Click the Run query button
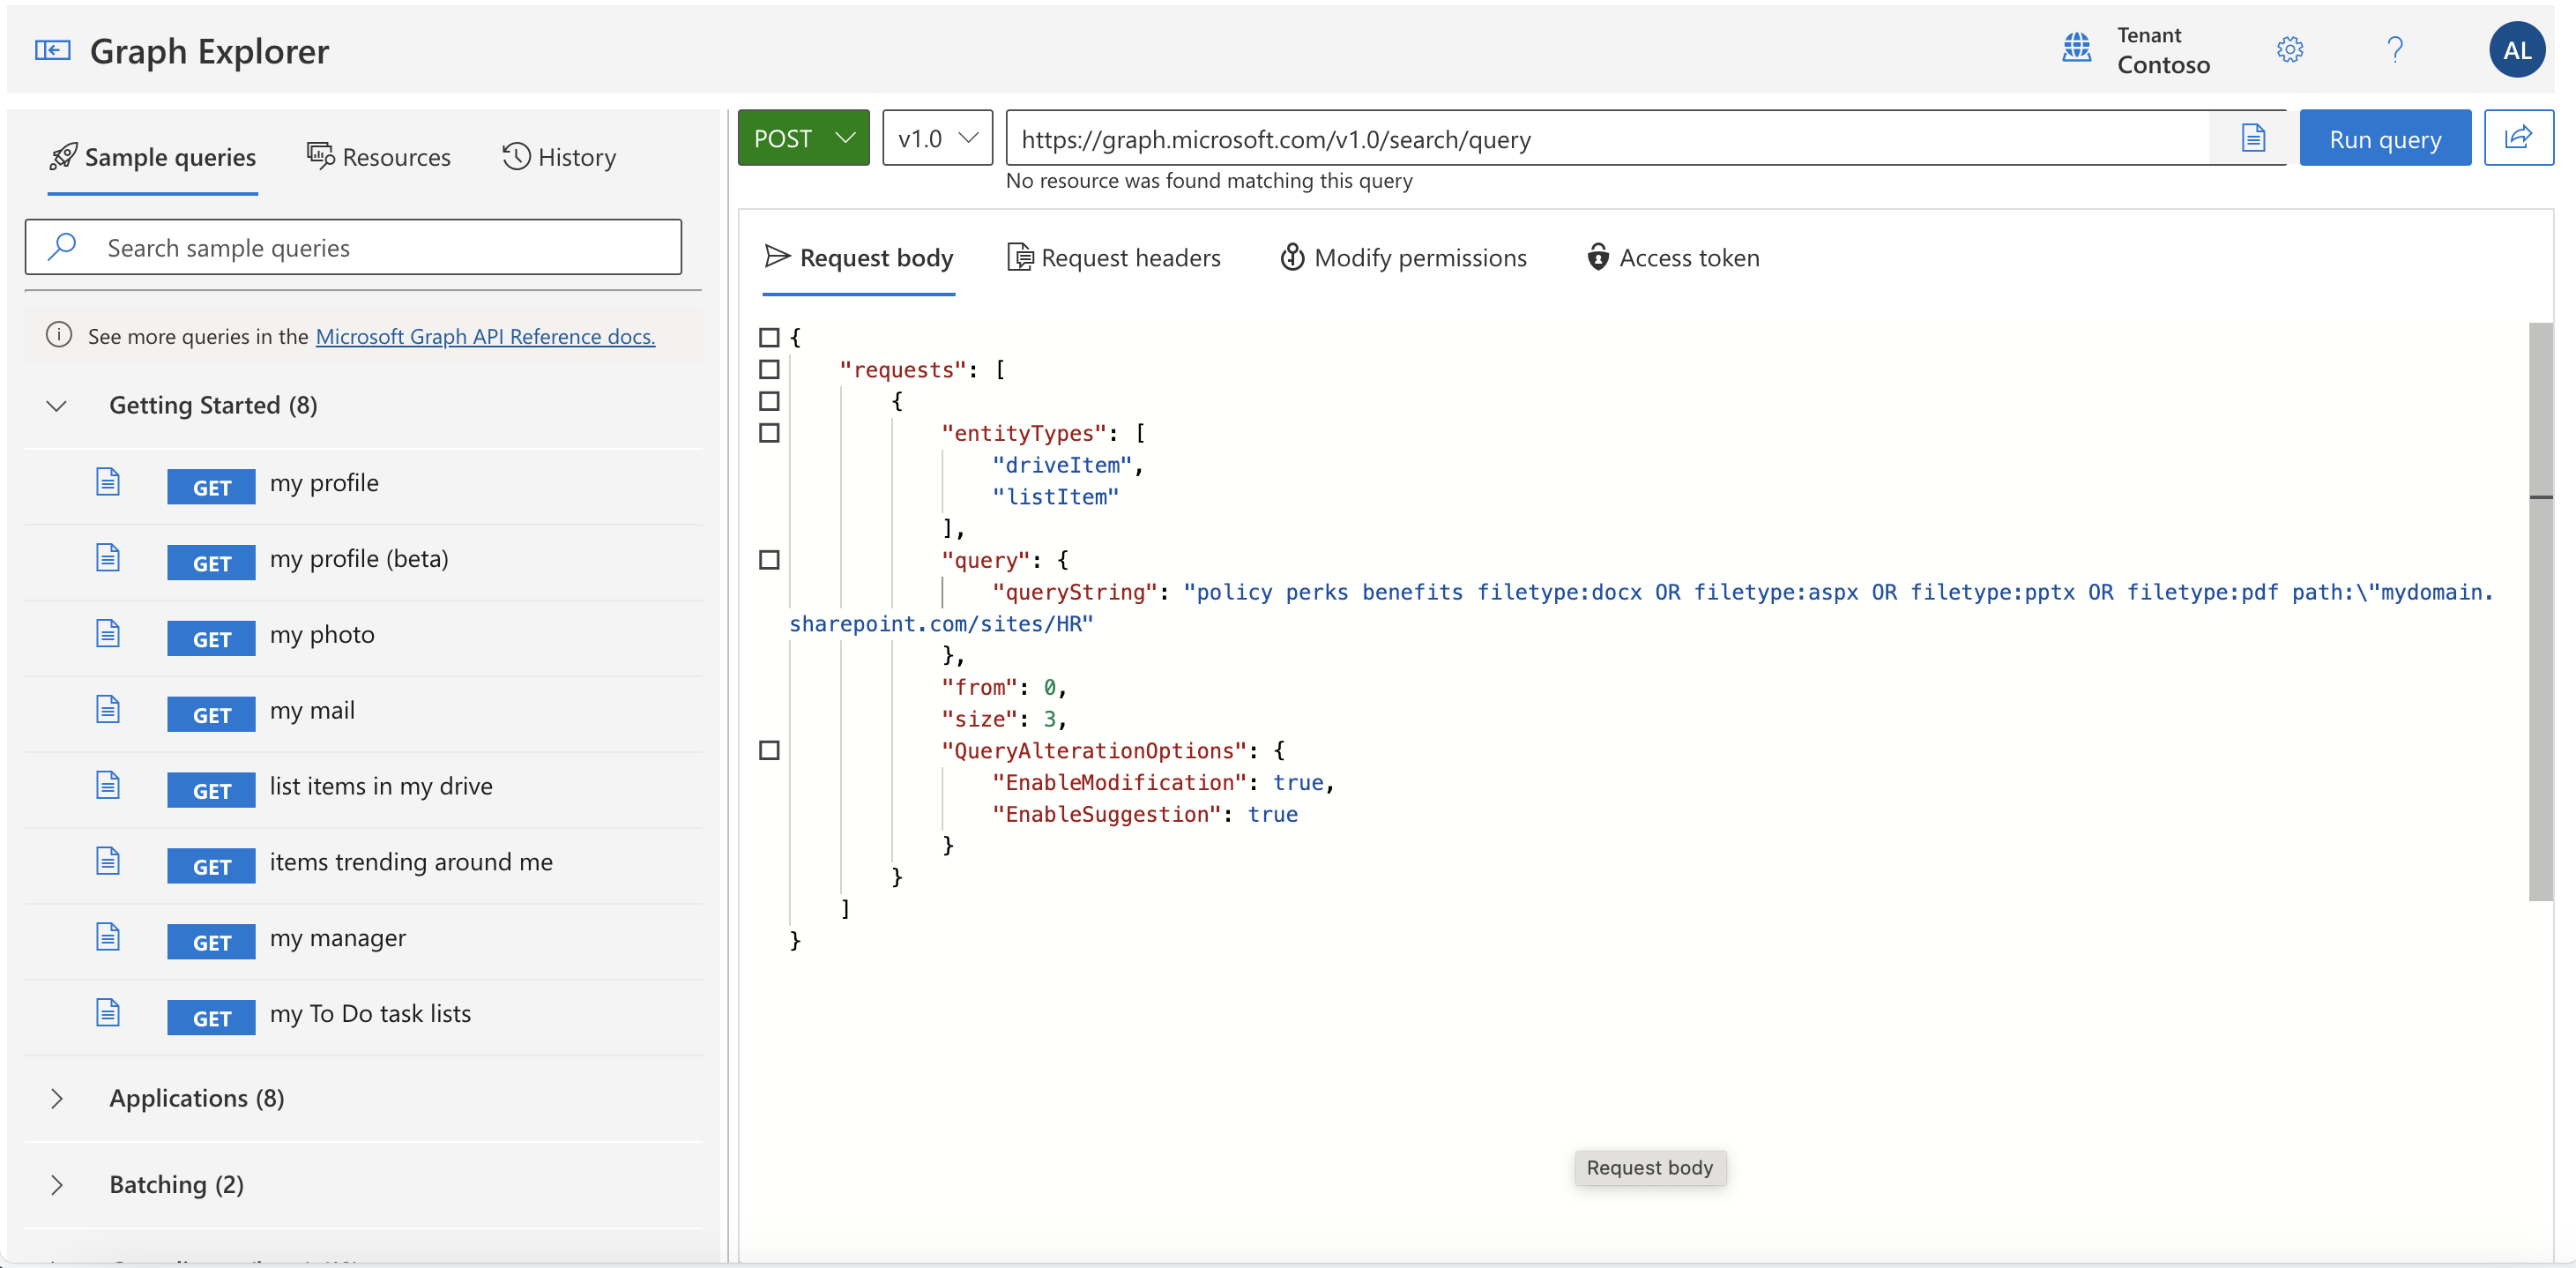The image size is (2576, 1268). 2384,138
